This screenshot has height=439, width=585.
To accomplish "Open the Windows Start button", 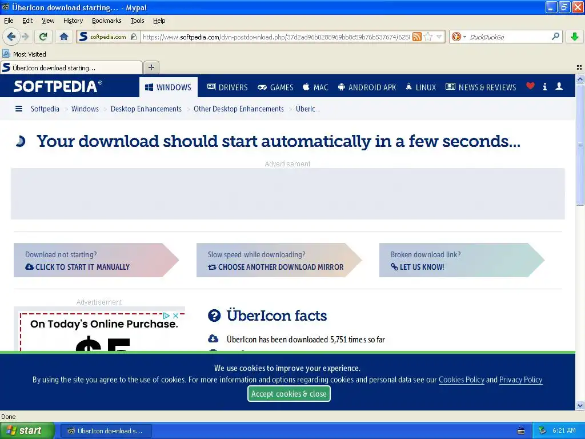I will pyautogui.click(x=27, y=430).
